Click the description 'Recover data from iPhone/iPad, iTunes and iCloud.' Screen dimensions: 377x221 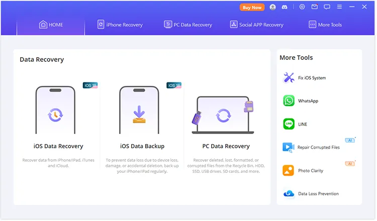58,163
